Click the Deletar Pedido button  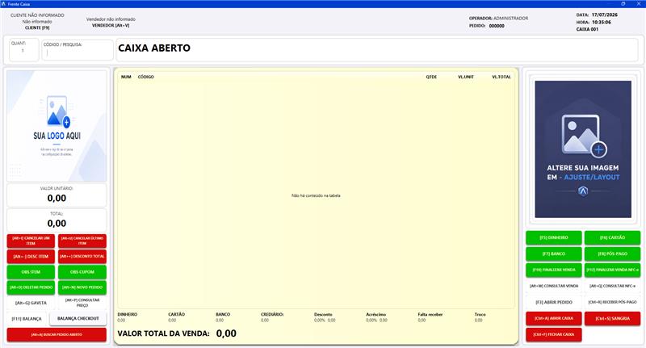[31, 287]
